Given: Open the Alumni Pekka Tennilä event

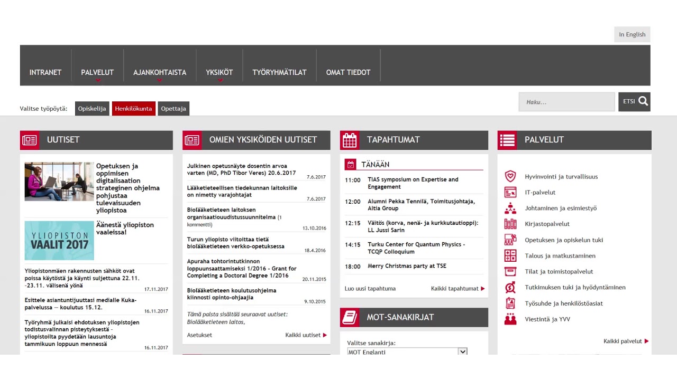Looking at the screenshot, I should 422,205.
